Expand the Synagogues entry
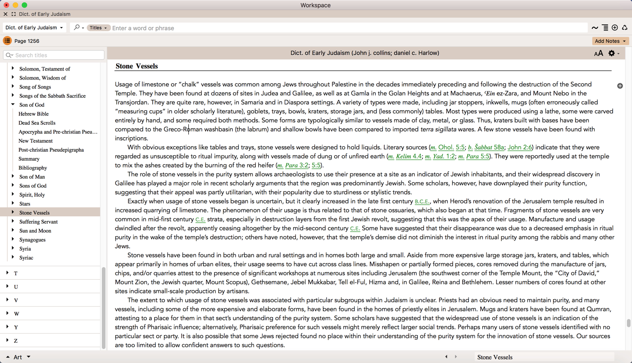 [x=13, y=239]
